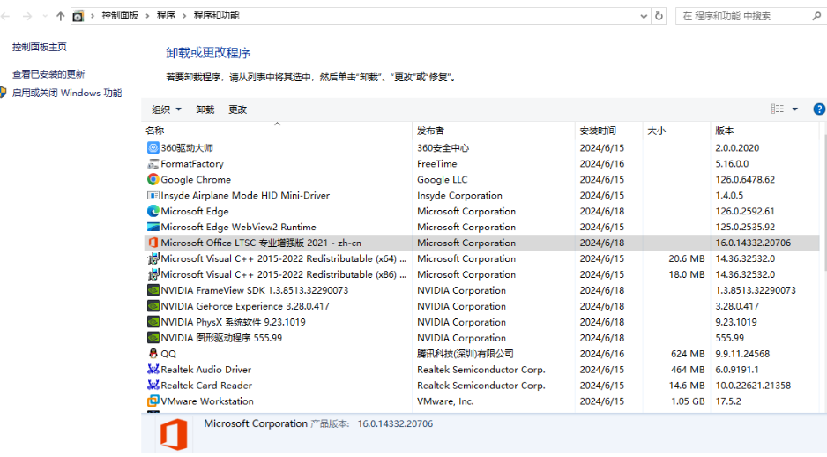827x457 pixels.
Task: Open the address bar history dropdown
Action: coord(644,17)
